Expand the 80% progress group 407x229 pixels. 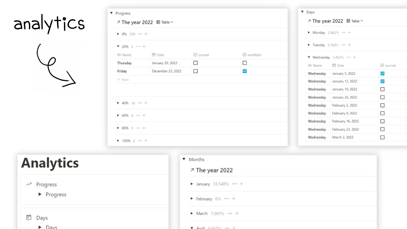[118, 128]
